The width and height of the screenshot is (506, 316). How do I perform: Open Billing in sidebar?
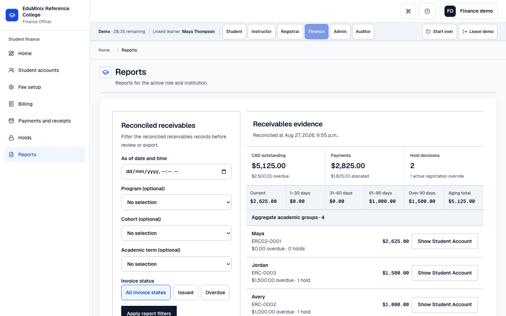pos(45,104)
